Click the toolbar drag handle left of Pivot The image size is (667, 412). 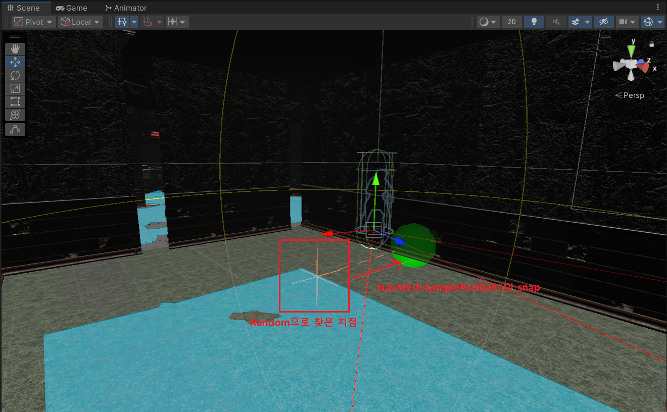[x=6, y=22]
